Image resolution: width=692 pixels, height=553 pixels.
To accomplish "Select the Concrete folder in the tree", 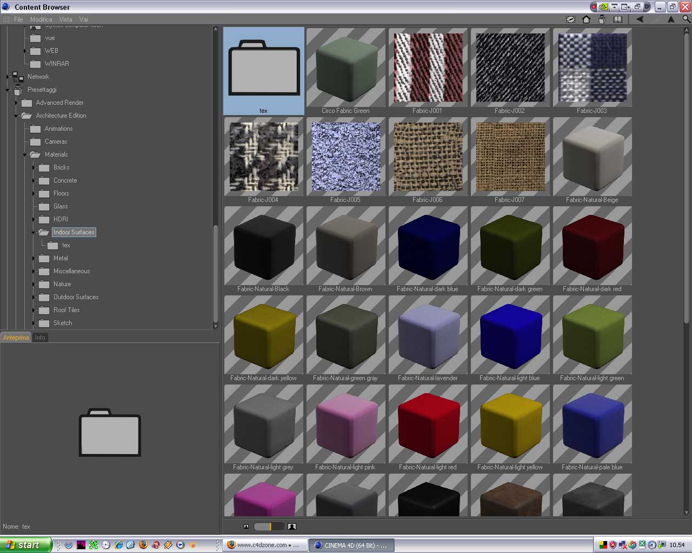I will 65,180.
